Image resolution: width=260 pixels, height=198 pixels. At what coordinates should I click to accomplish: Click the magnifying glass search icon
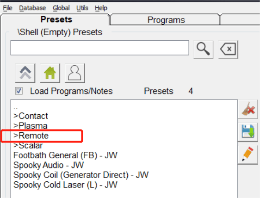click(203, 49)
